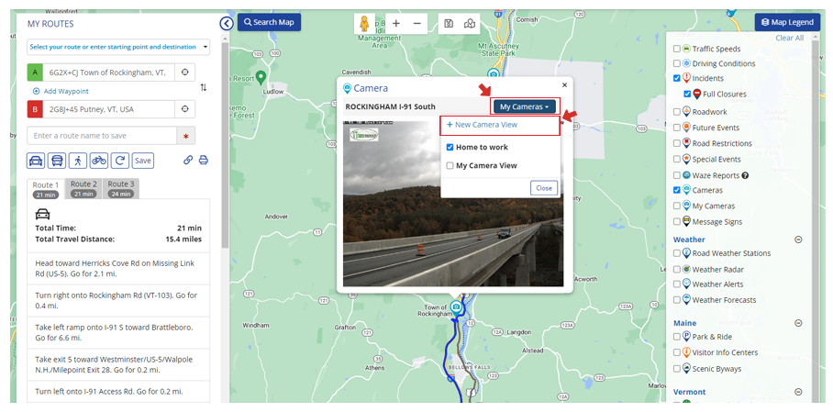Enable Weather Alerts checkbox
833x412 pixels.
pos(677,284)
